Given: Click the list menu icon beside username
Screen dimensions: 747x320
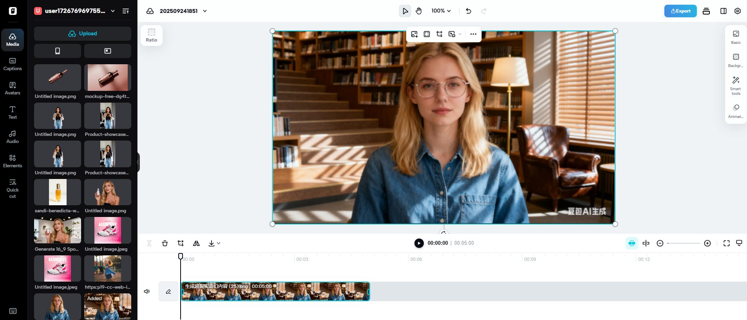Looking at the screenshot, I should 126,11.
